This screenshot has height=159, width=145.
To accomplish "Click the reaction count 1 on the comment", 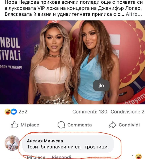I will pyautogui.click(x=133, y=157).
